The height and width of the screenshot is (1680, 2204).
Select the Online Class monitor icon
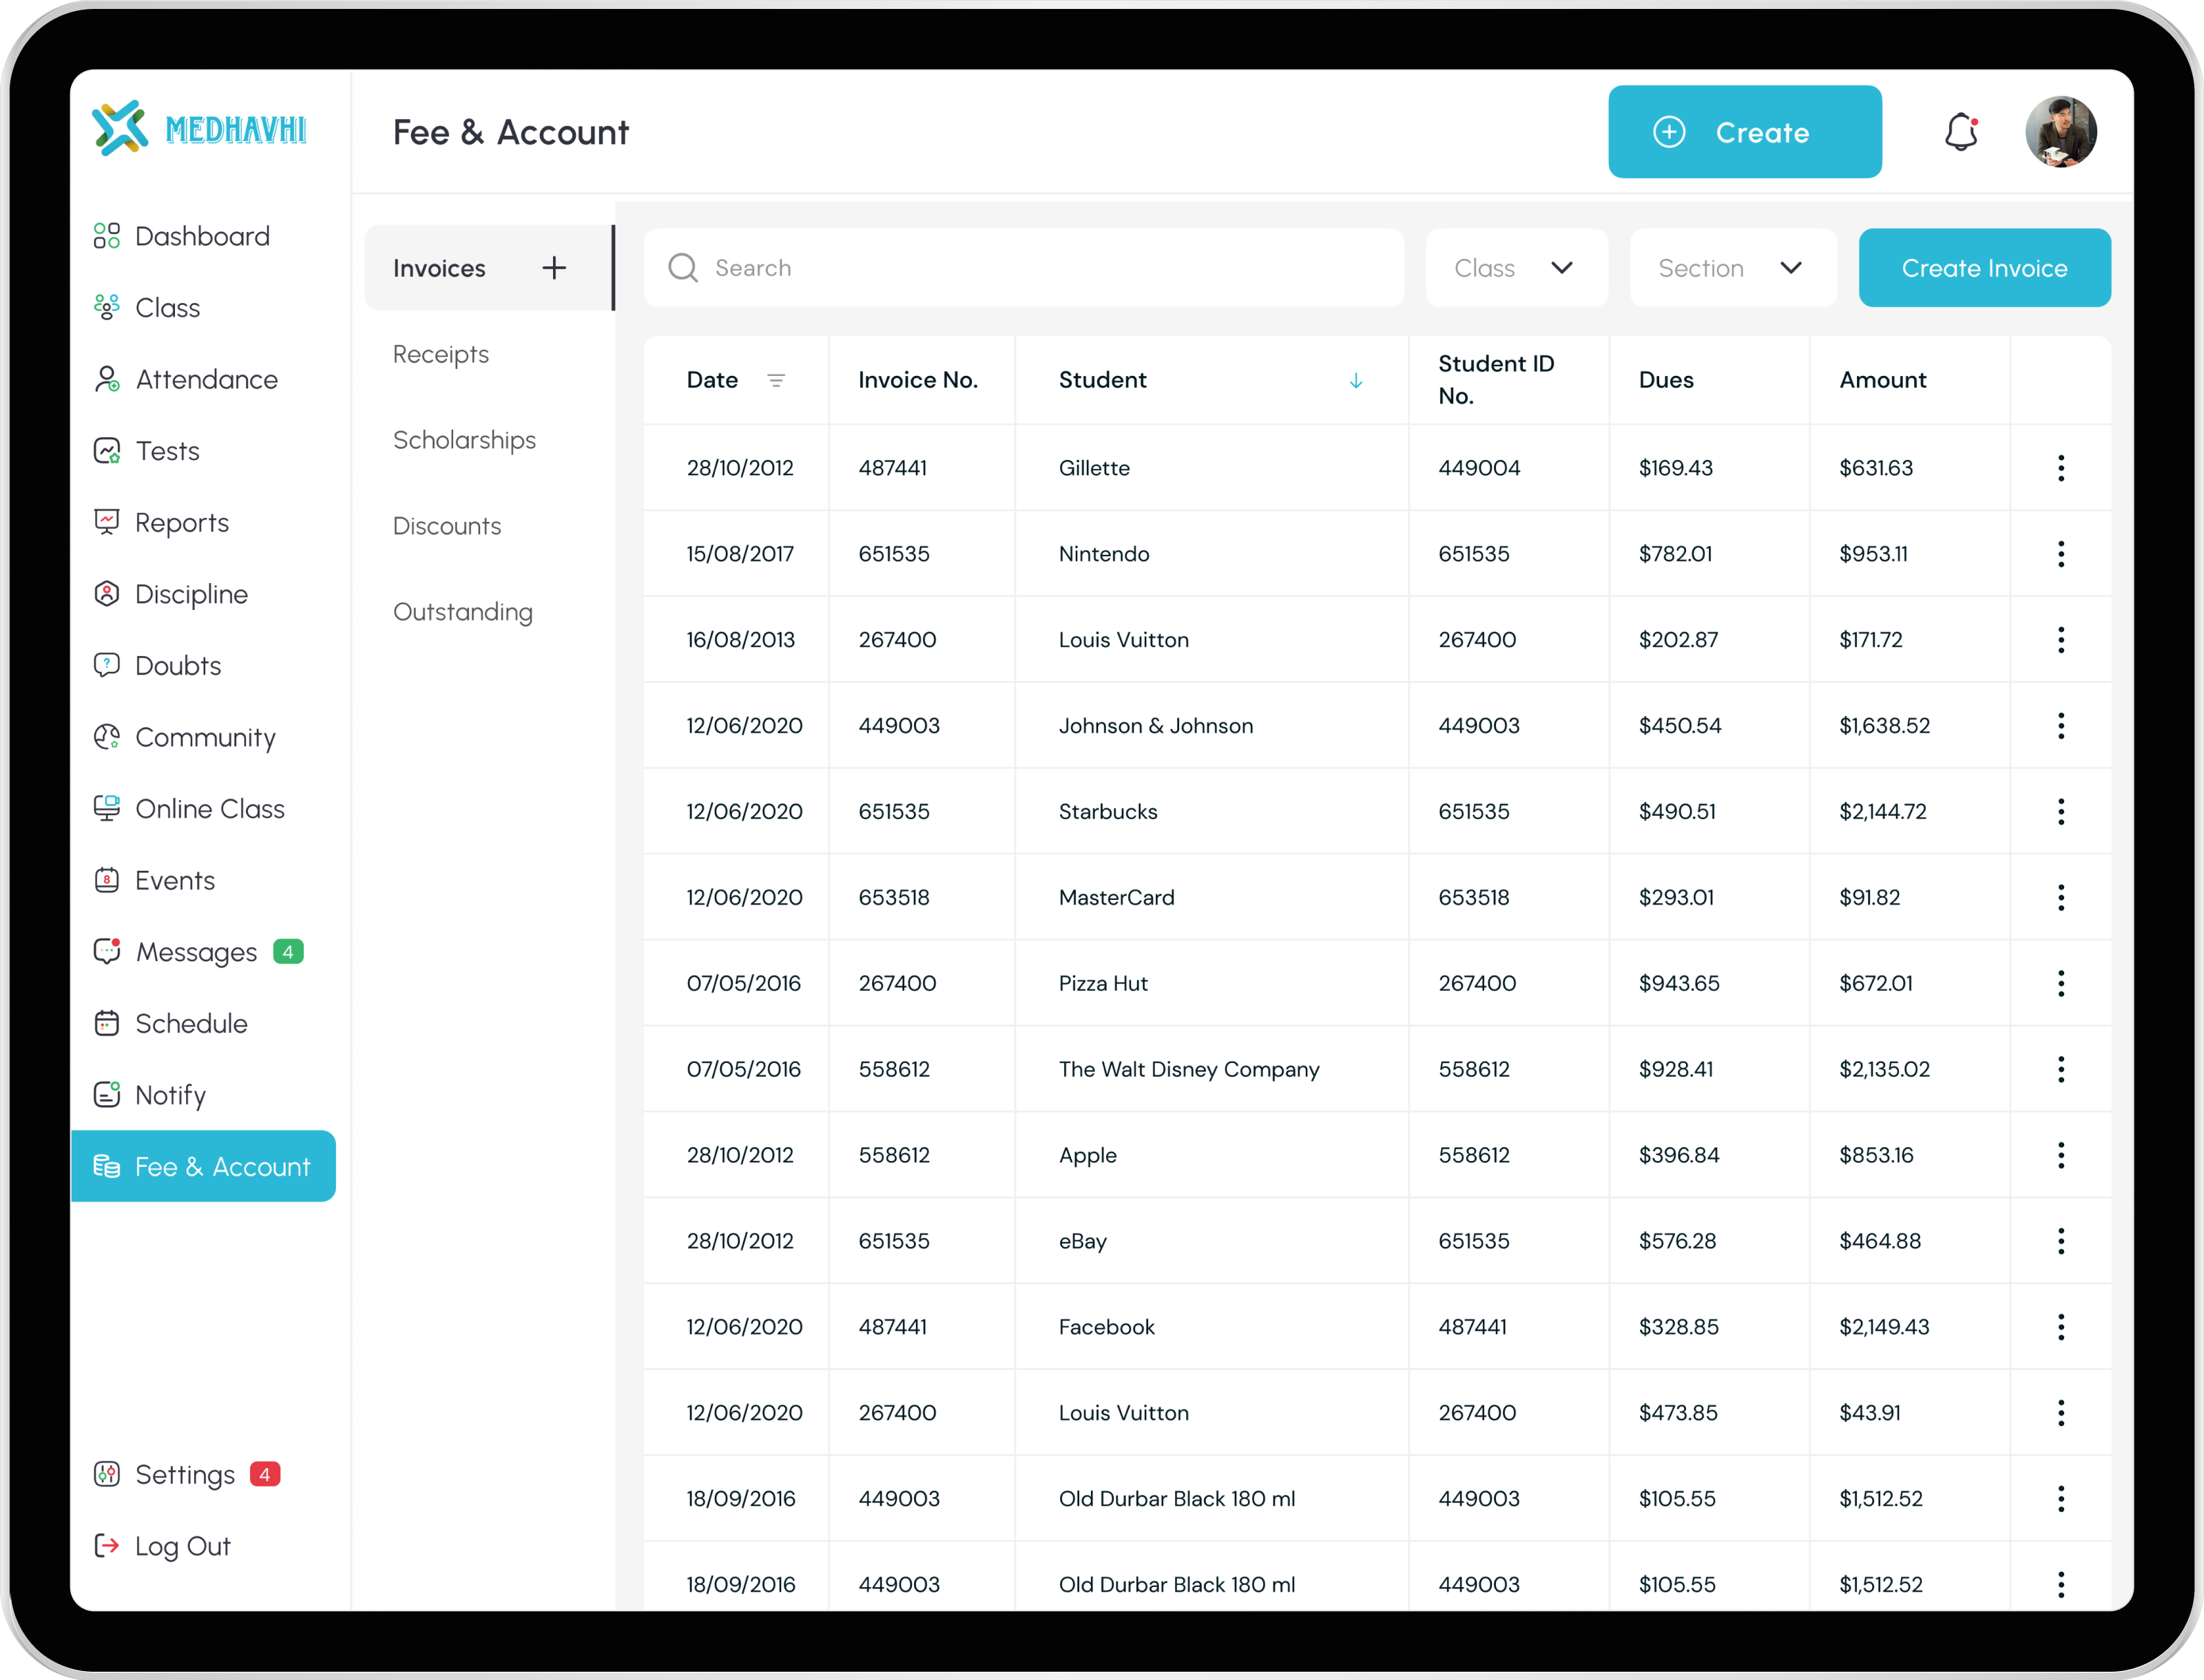(x=107, y=808)
